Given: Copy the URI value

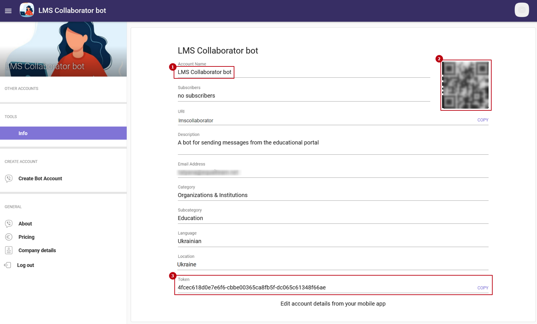Looking at the screenshot, I should [x=483, y=120].
